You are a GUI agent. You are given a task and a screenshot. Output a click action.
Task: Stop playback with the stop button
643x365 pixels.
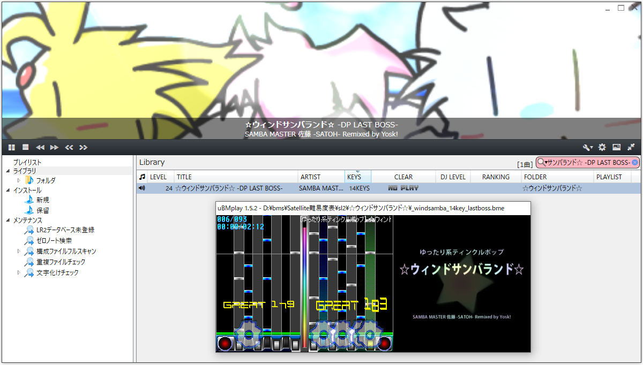point(25,147)
